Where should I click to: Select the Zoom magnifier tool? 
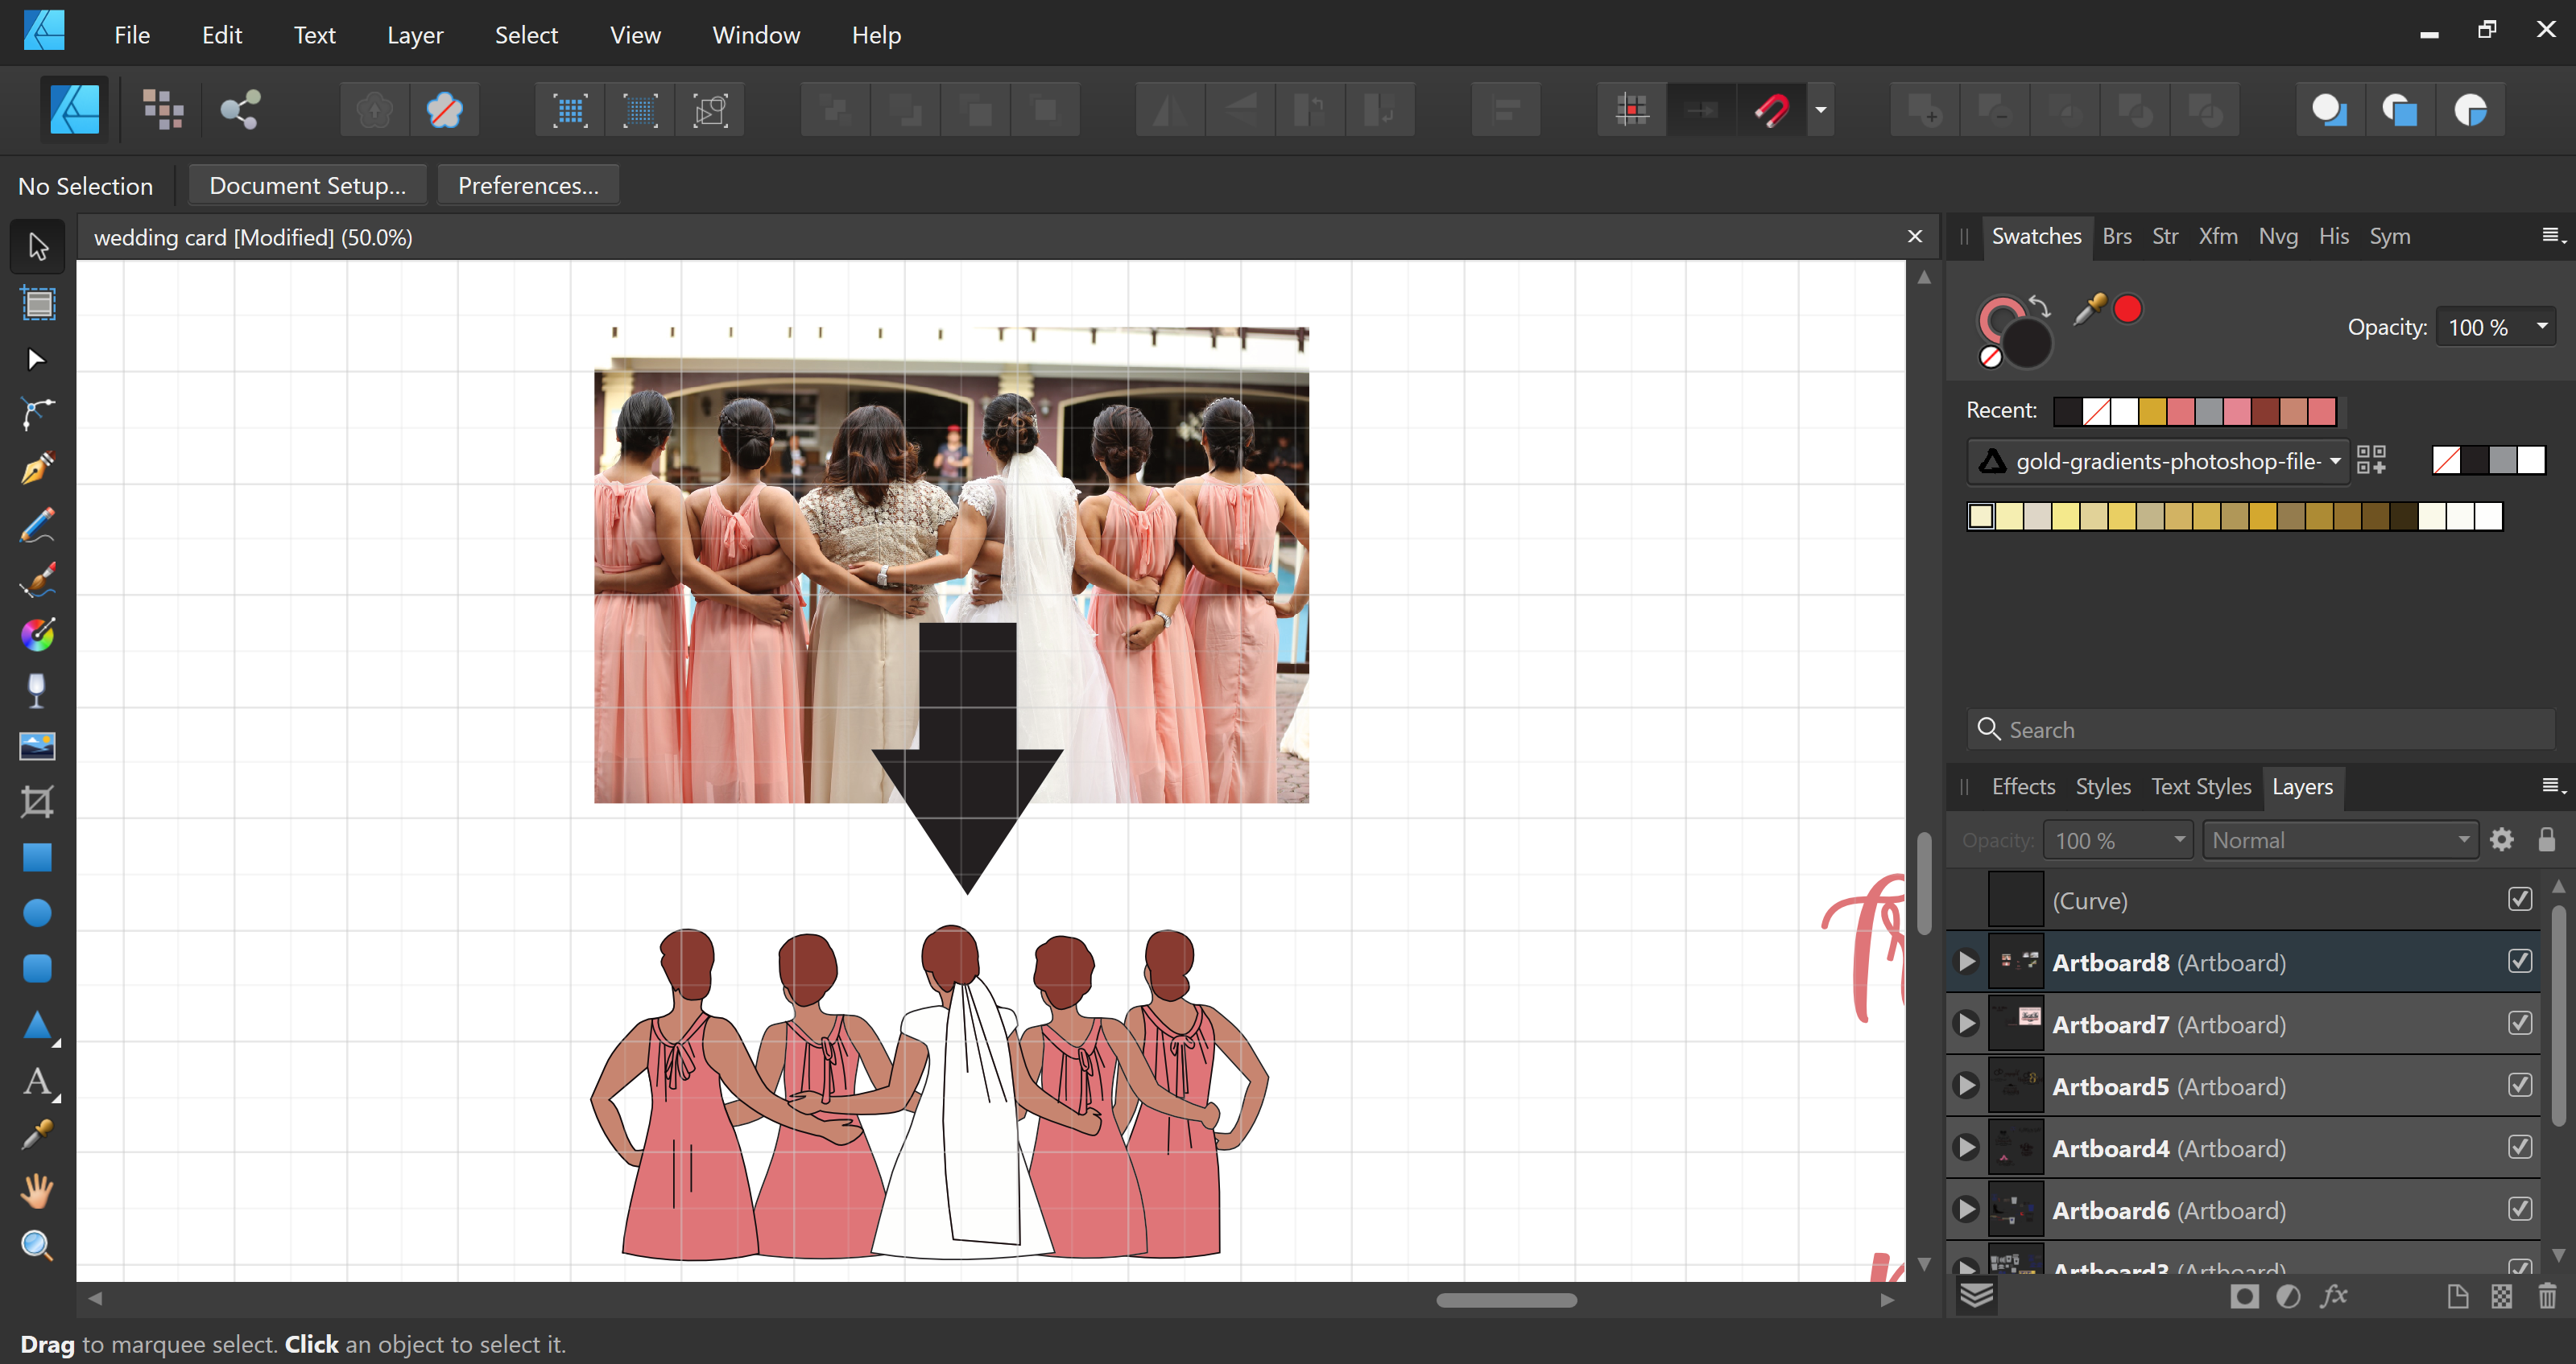[38, 1245]
